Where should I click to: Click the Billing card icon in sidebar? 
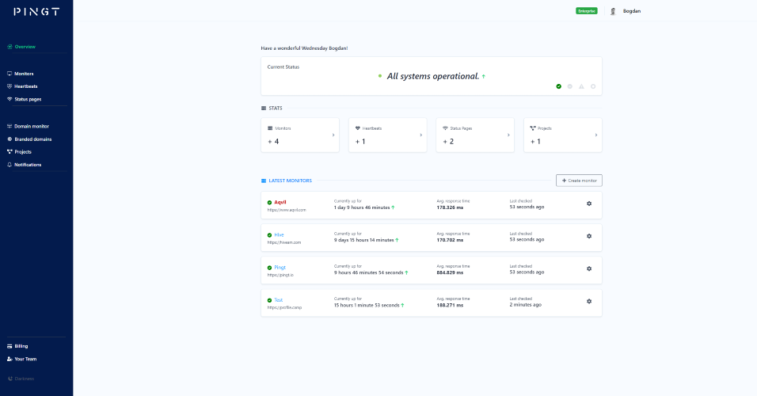[10, 346]
